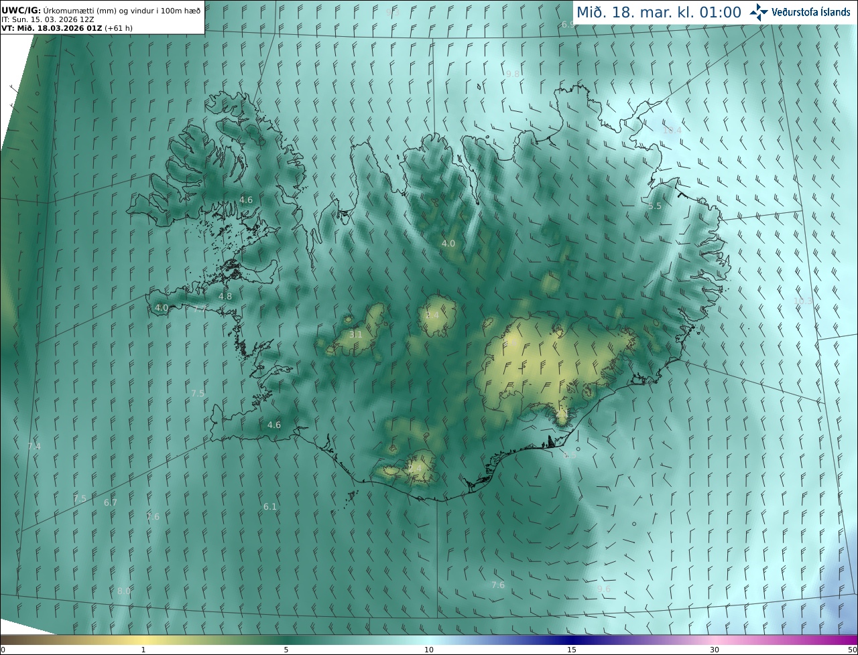This screenshot has height=655, width=858.
Task: Click the 7.7 value off Snæfellsnes
Action: click(x=200, y=309)
